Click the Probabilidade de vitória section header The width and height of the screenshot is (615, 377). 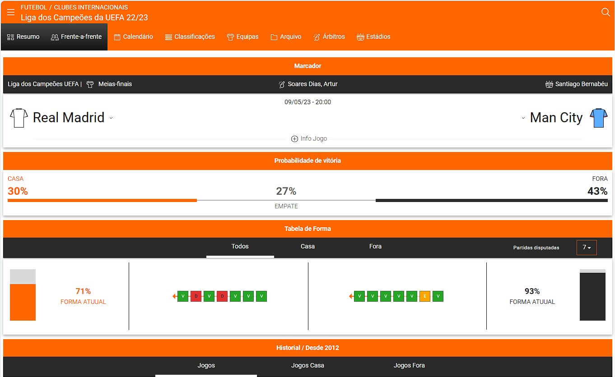pyautogui.click(x=307, y=161)
